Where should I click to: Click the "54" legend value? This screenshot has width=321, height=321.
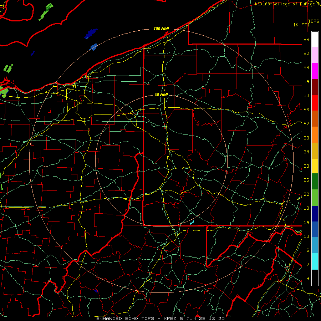coord(306,81)
